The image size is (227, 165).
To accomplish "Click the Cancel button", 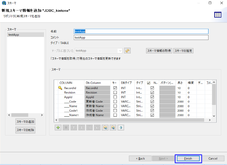I will click(x=213, y=159).
